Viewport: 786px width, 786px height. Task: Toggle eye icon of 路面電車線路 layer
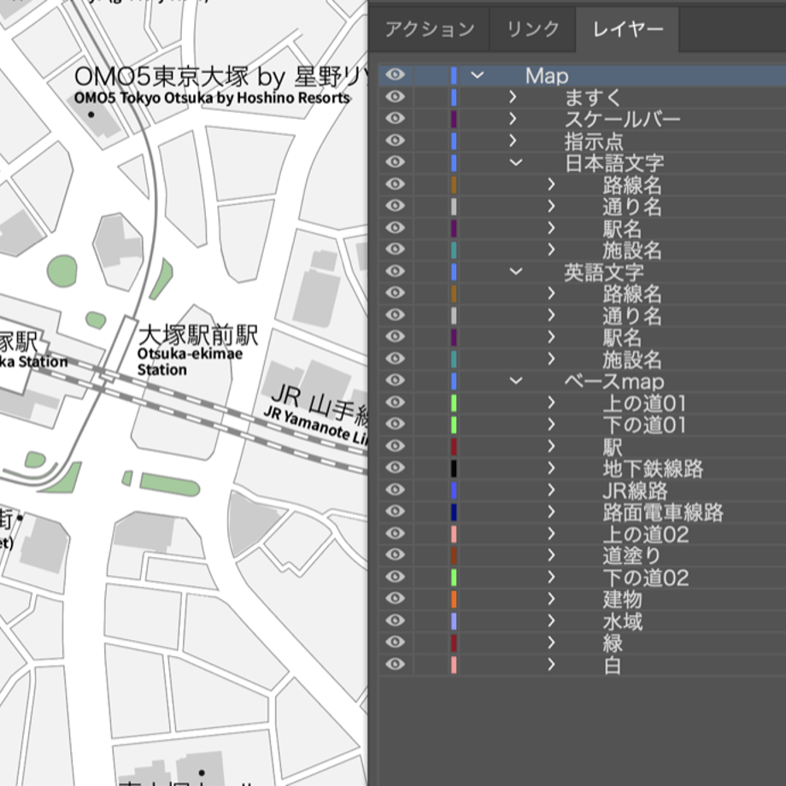395,511
